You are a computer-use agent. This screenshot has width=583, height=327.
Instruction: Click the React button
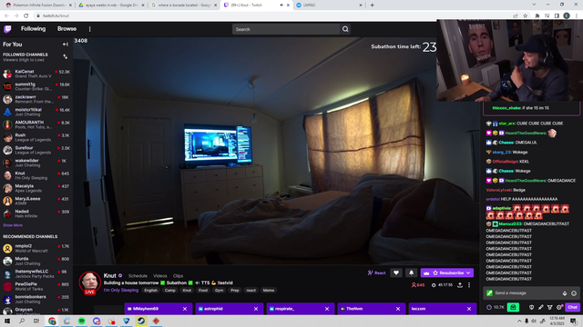(376, 272)
